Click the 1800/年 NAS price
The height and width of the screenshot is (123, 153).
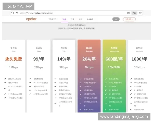click(x=139, y=59)
